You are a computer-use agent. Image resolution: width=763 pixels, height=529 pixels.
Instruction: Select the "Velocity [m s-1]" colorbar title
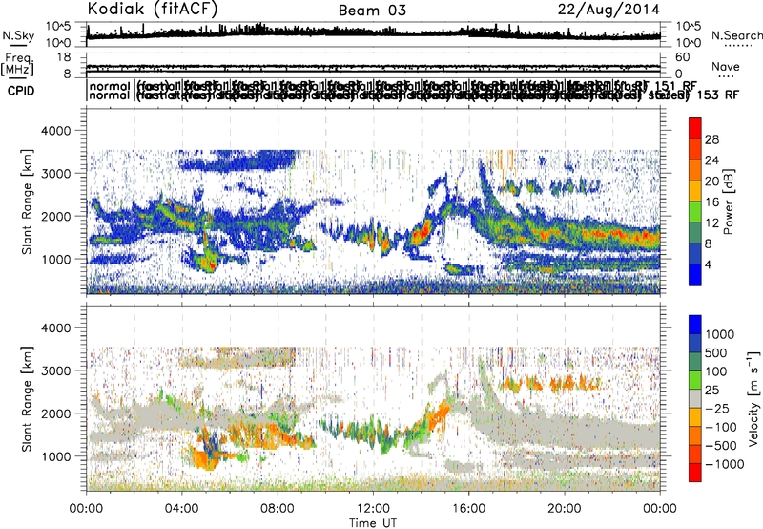pyautogui.click(x=753, y=398)
